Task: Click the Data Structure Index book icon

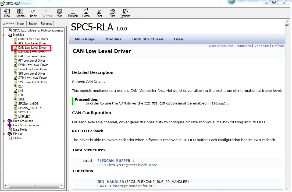Action: (x=10, y=125)
